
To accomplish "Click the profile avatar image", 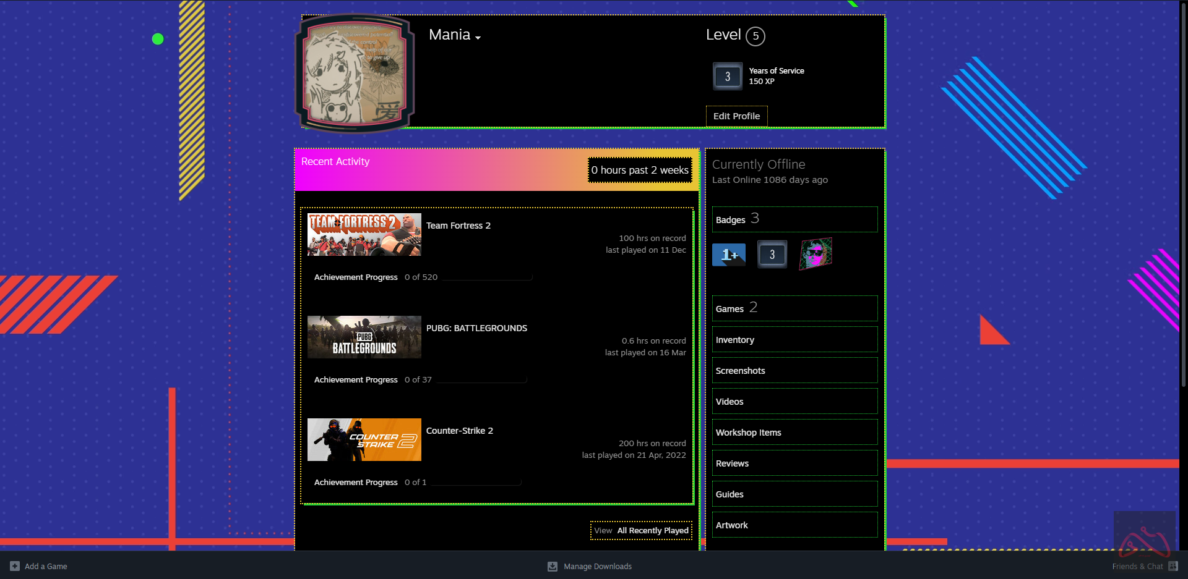I will pos(354,74).
